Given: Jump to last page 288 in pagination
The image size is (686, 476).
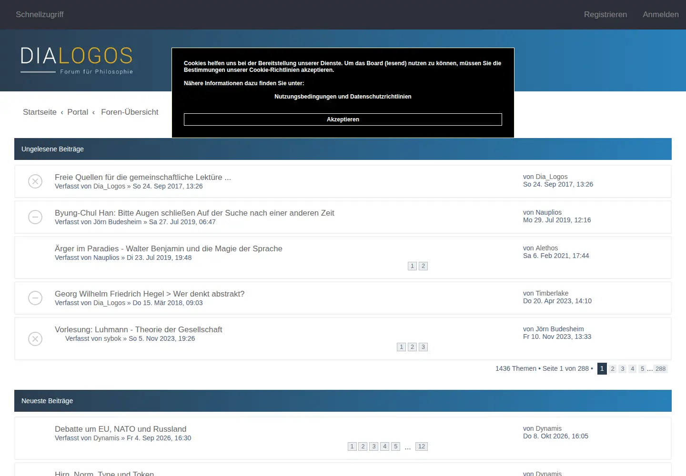Looking at the screenshot, I should coord(661,369).
